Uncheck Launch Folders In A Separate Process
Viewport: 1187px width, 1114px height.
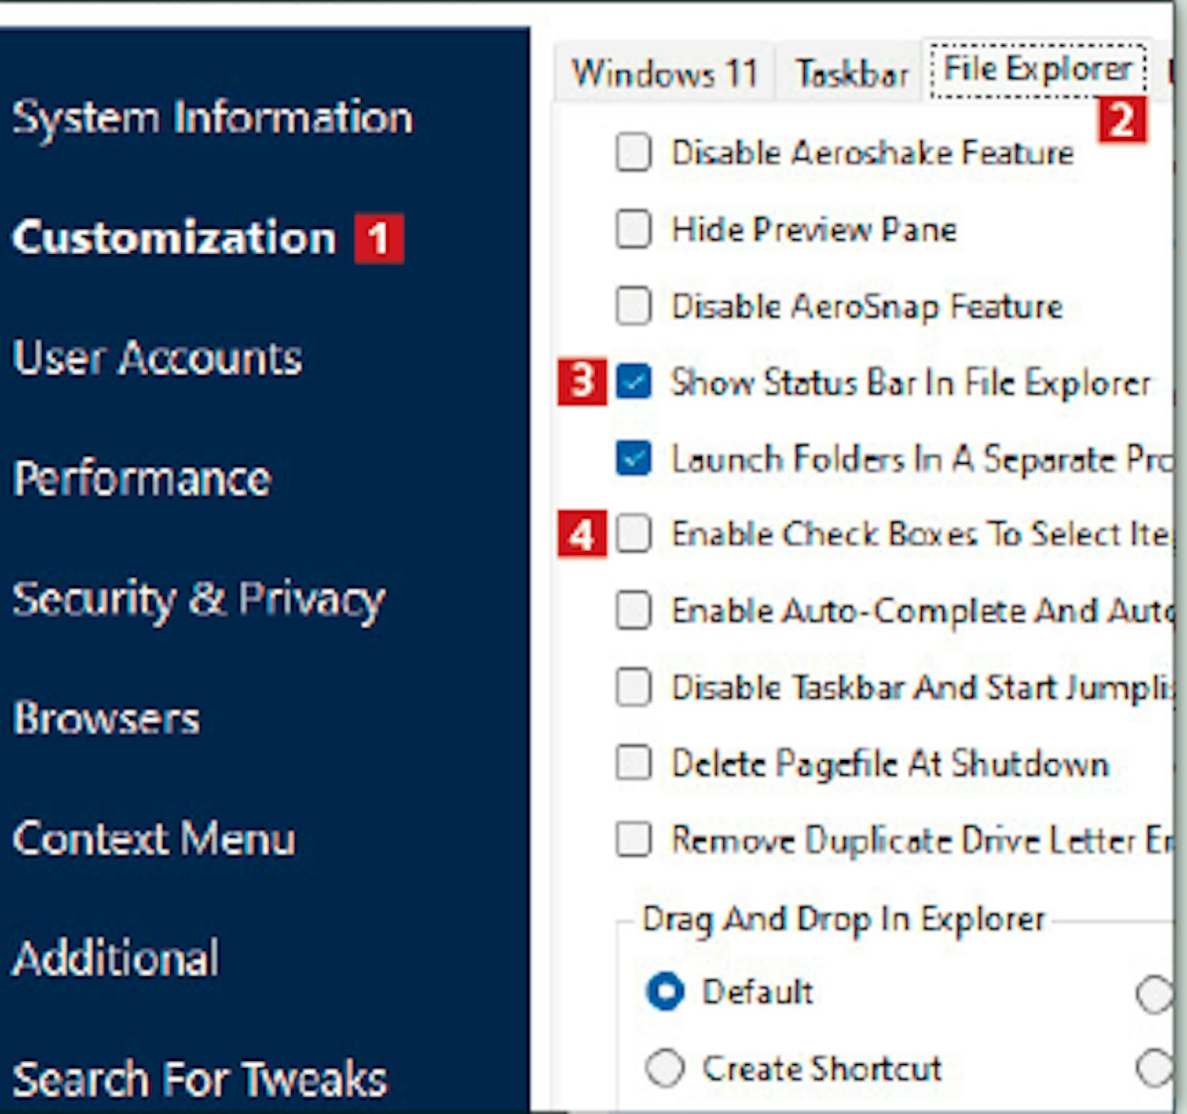click(634, 458)
